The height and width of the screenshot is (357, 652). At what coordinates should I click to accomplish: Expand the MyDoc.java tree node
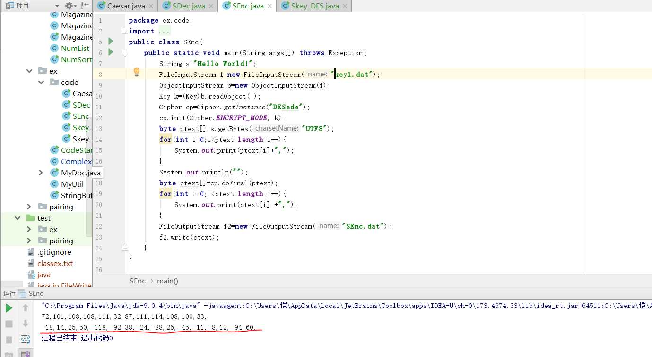click(x=41, y=173)
